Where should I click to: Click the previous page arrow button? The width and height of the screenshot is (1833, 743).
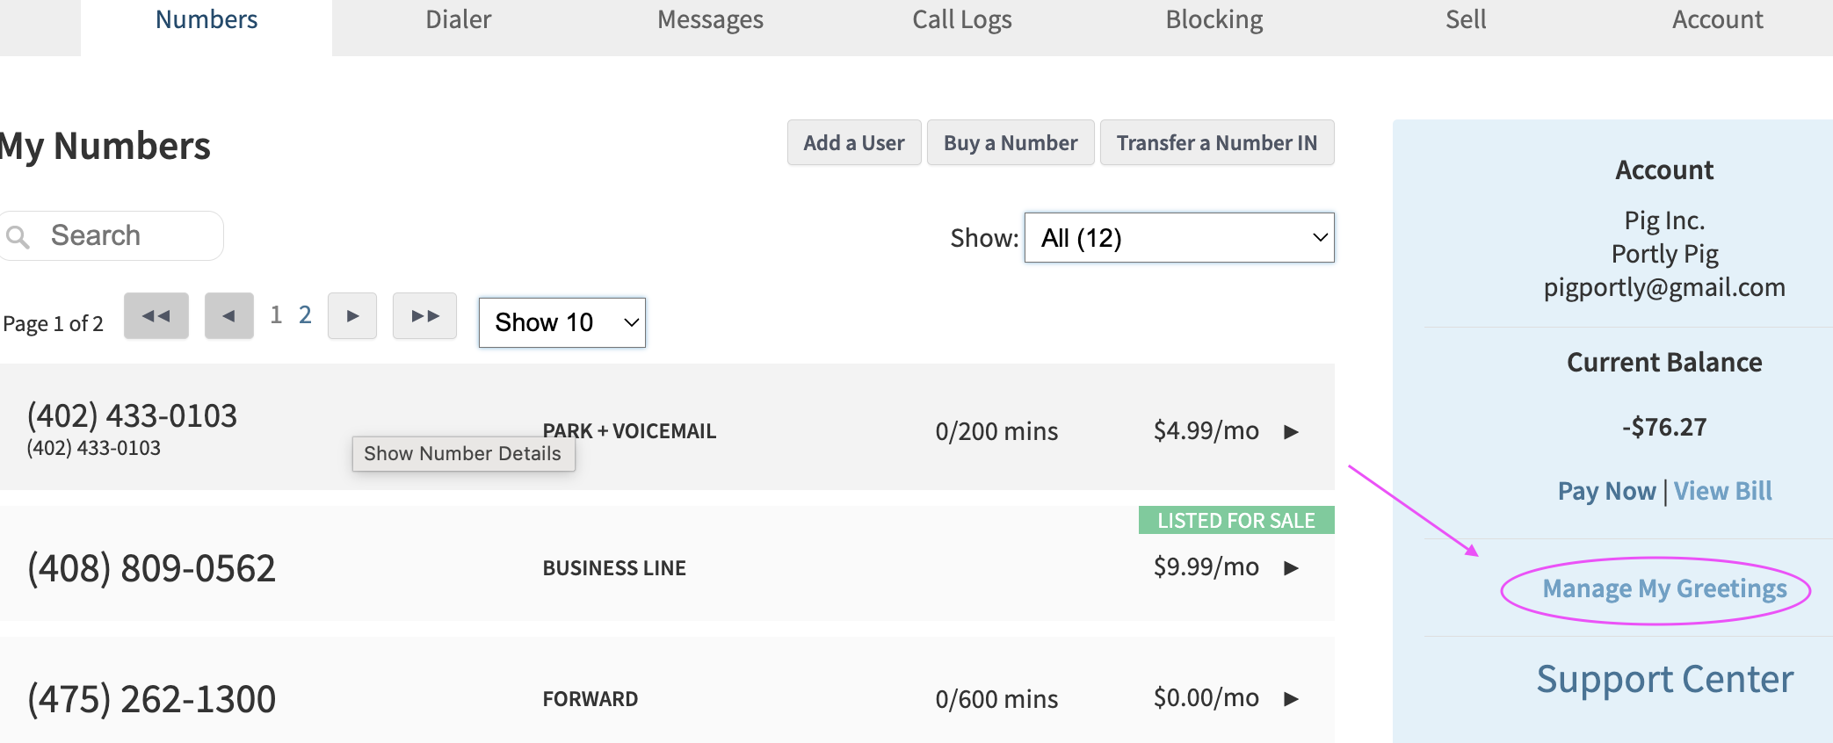pyautogui.click(x=229, y=316)
